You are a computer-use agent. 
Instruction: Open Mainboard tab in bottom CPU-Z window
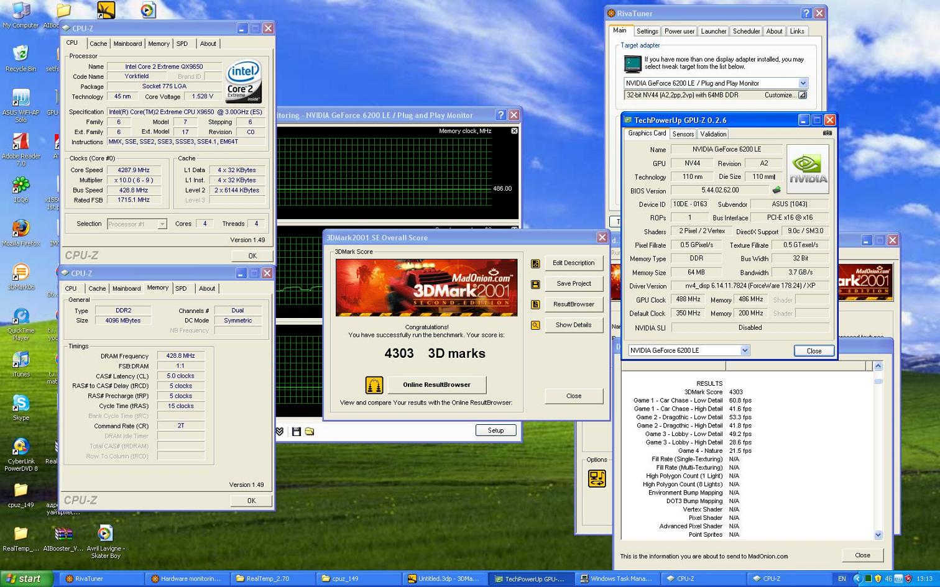point(127,289)
